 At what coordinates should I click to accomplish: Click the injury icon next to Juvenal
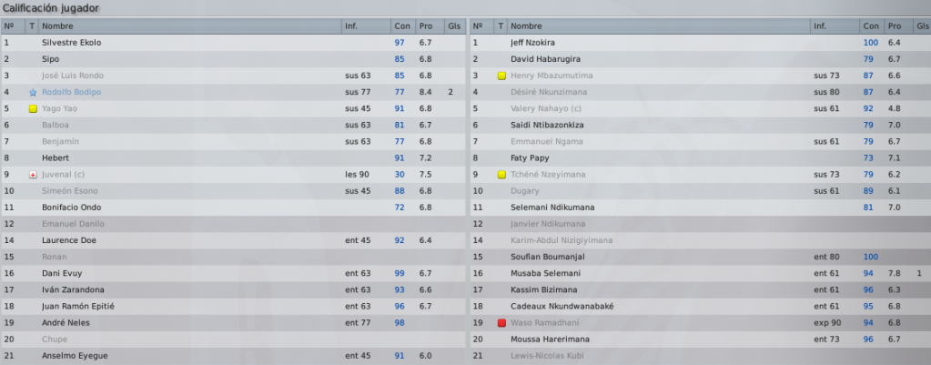[x=33, y=175]
